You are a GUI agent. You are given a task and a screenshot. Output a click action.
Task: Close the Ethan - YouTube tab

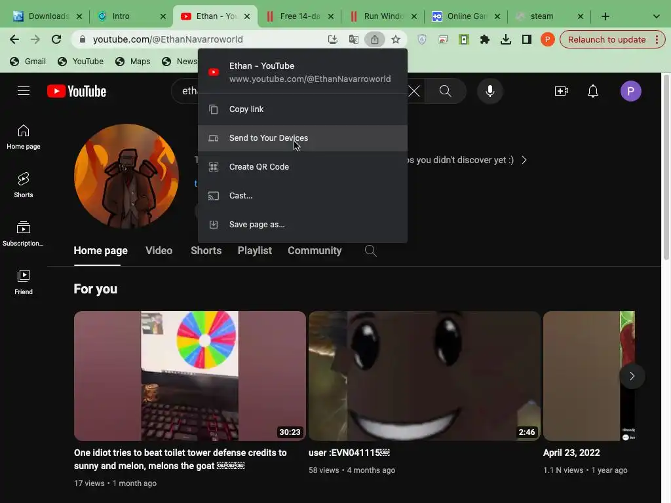pyautogui.click(x=247, y=16)
